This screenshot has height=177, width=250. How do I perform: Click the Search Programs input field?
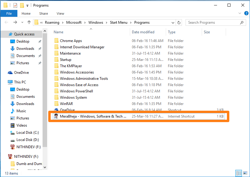[x=213, y=22]
